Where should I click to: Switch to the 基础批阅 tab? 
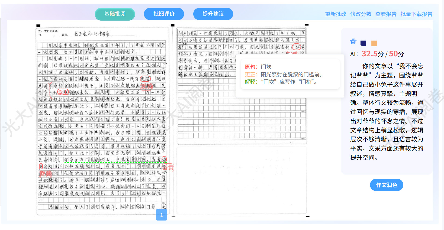[x=115, y=14]
